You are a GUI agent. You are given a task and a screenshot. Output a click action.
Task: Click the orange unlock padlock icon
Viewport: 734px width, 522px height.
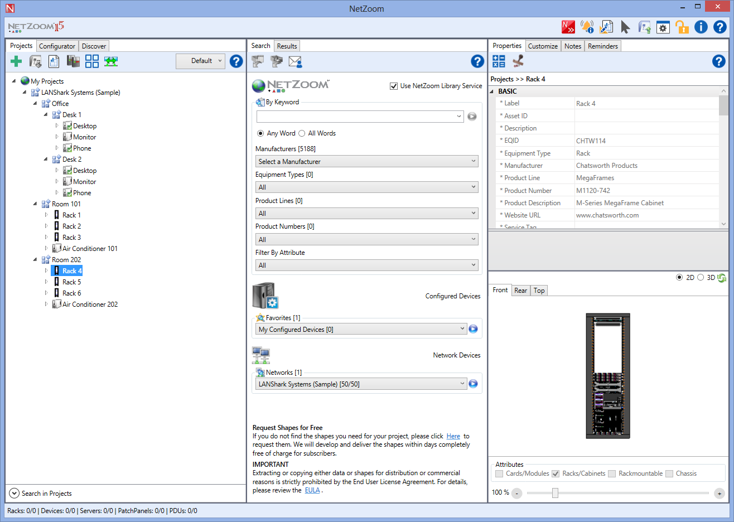click(x=682, y=27)
